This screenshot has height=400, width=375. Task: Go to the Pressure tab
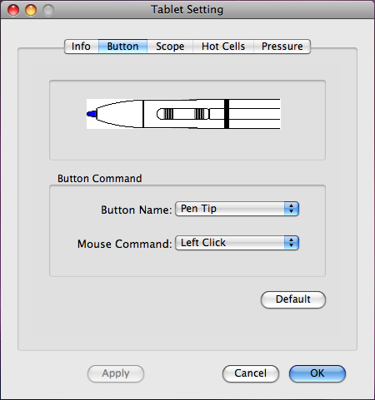click(x=282, y=47)
